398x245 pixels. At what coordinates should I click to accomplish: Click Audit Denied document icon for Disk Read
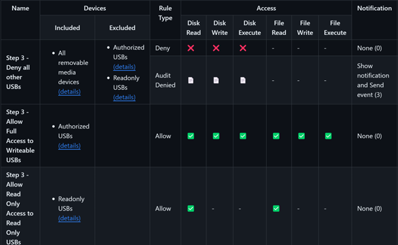[x=191, y=80]
